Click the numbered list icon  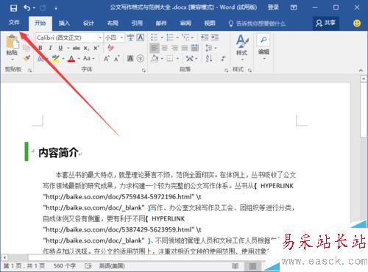[x=170, y=37]
